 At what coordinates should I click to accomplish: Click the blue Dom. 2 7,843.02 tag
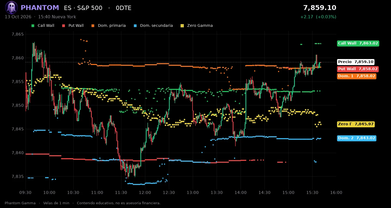click(357, 138)
